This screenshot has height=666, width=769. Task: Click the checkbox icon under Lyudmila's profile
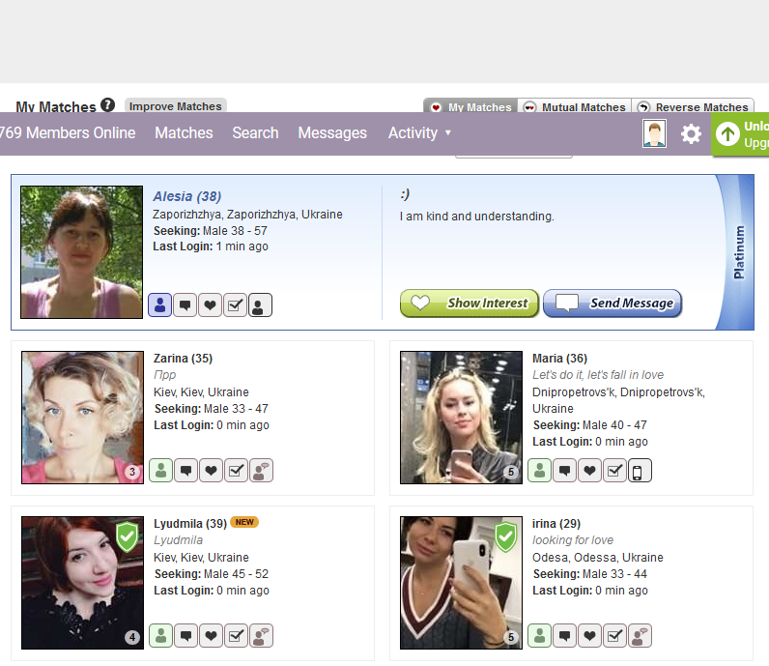click(x=236, y=636)
